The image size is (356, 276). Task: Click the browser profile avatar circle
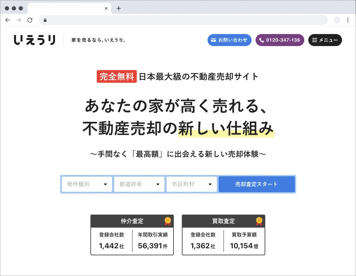click(337, 20)
